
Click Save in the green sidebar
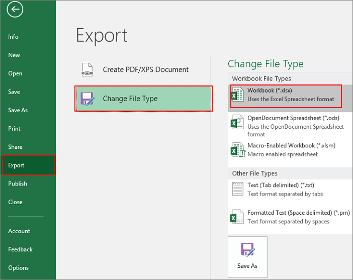click(x=14, y=92)
